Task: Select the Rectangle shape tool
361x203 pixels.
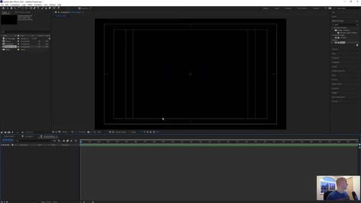Action: pos(31,8)
